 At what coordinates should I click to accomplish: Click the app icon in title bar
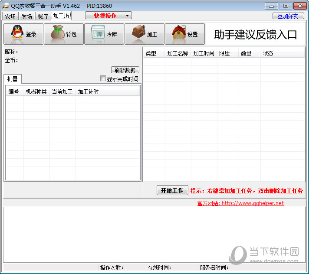(6, 6)
